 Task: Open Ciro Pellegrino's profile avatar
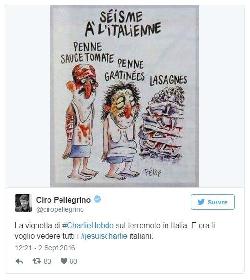click(x=24, y=203)
